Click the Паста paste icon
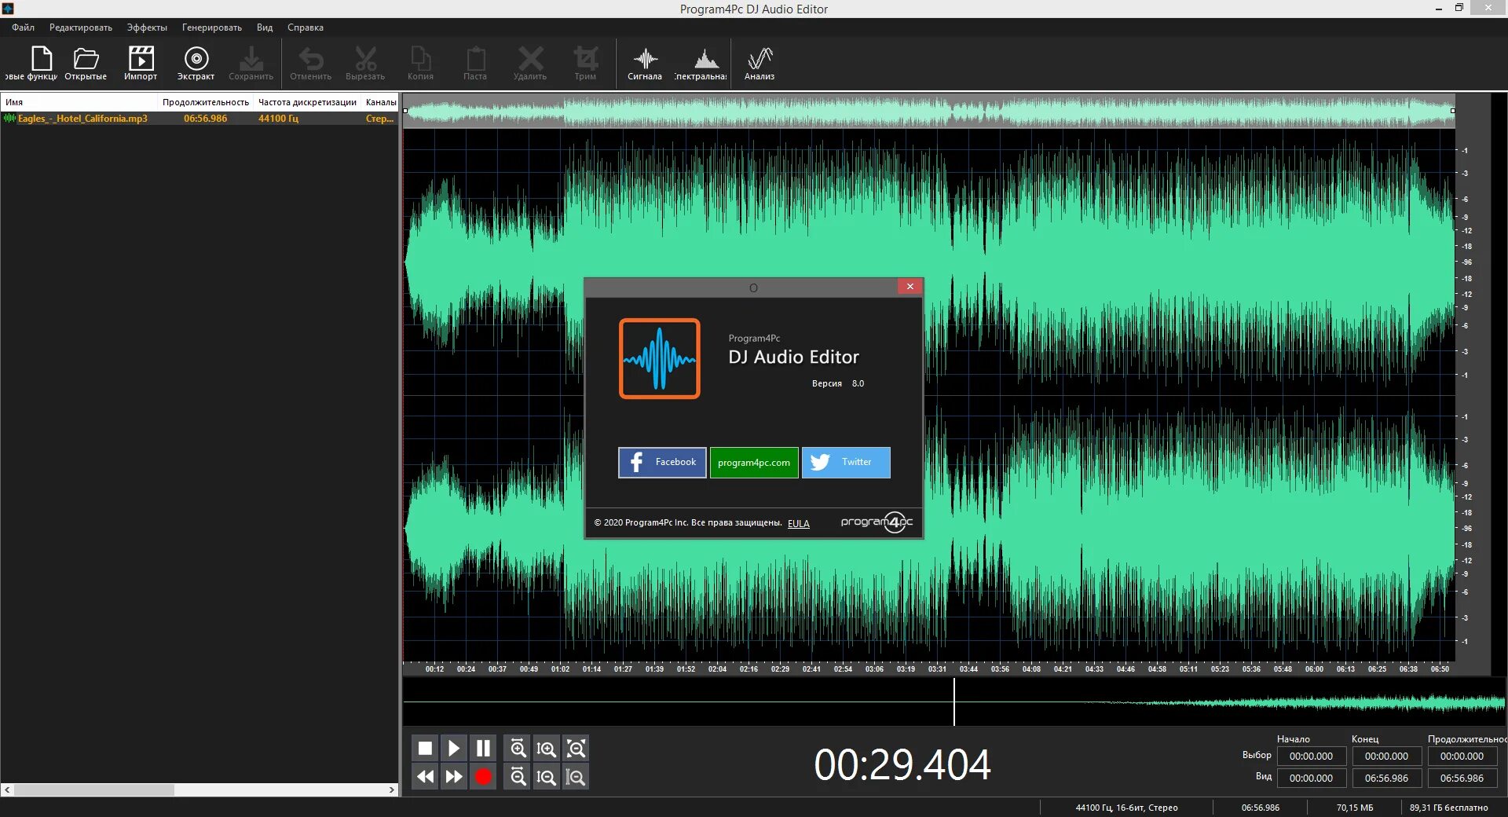This screenshot has height=817, width=1508. click(476, 59)
